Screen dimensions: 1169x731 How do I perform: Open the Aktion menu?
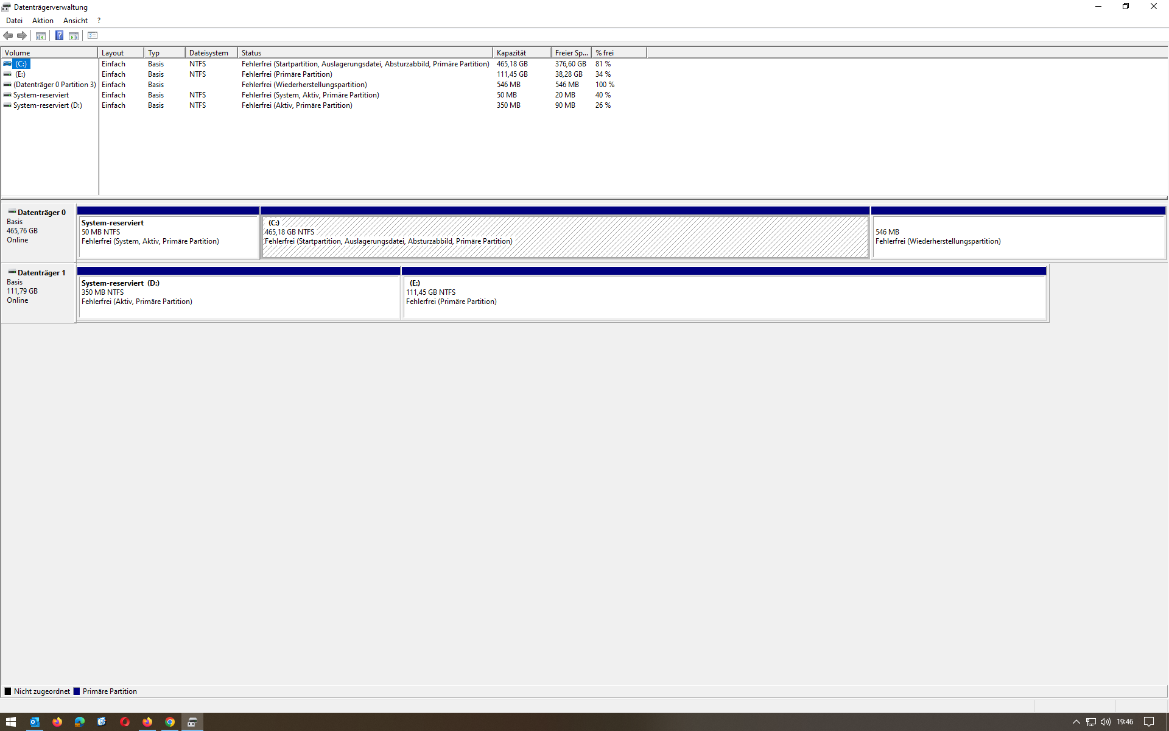coord(43,21)
